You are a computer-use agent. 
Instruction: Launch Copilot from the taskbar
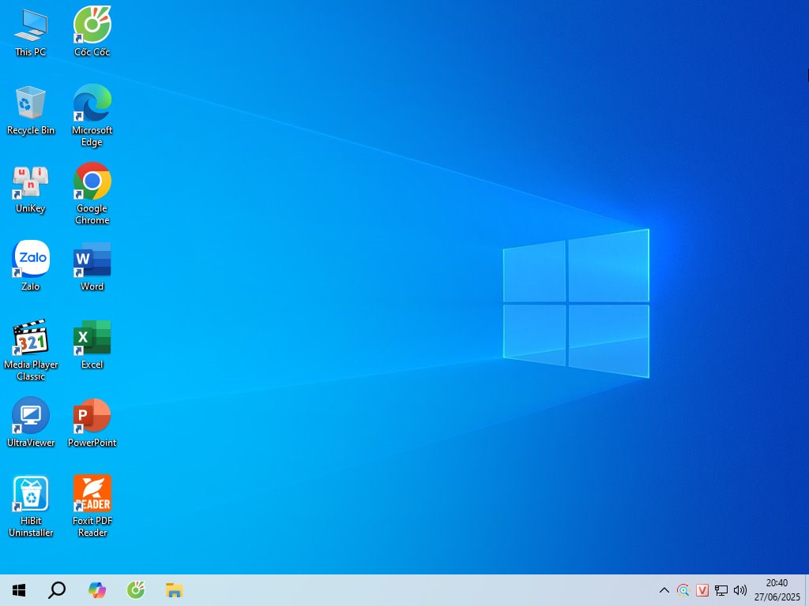pyautogui.click(x=97, y=590)
